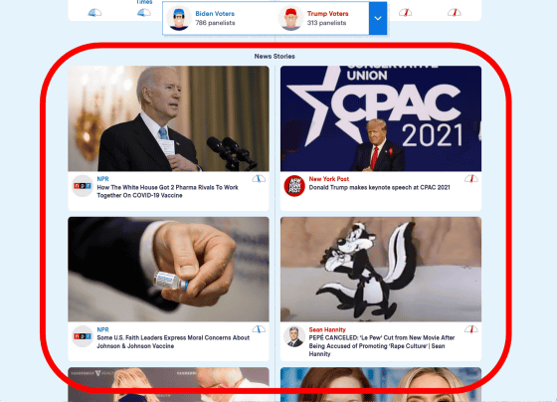Open 'Donald Trump makes keynote speech' headline
Image resolution: width=557 pixels, height=402 pixels.
click(379, 187)
